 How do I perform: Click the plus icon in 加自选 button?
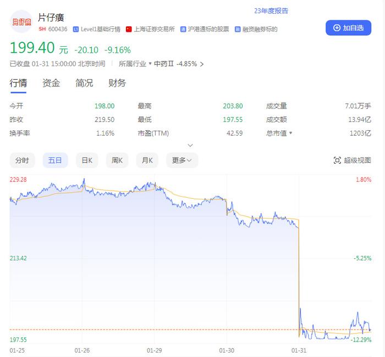(337, 28)
